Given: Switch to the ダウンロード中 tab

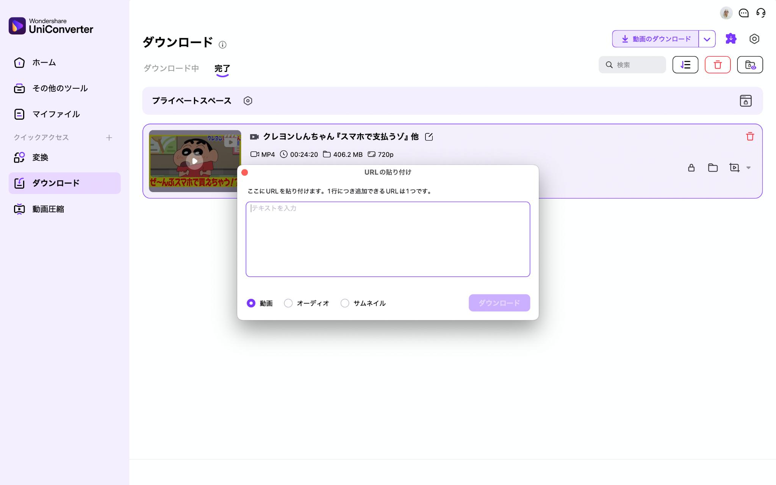Looking at the screenshot, I should tap(171, 68).
